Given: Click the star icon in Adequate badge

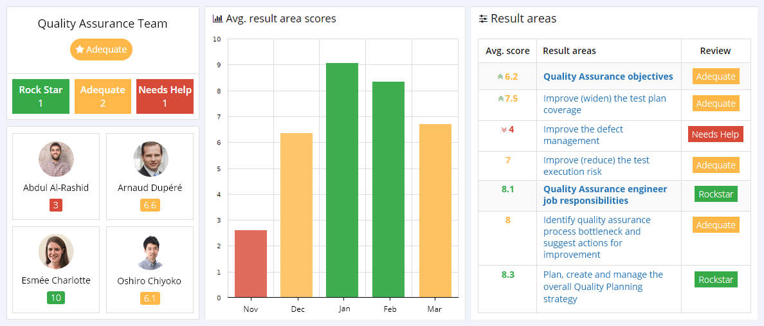Looking at the screenshot, I should click(x=80, y=50).
